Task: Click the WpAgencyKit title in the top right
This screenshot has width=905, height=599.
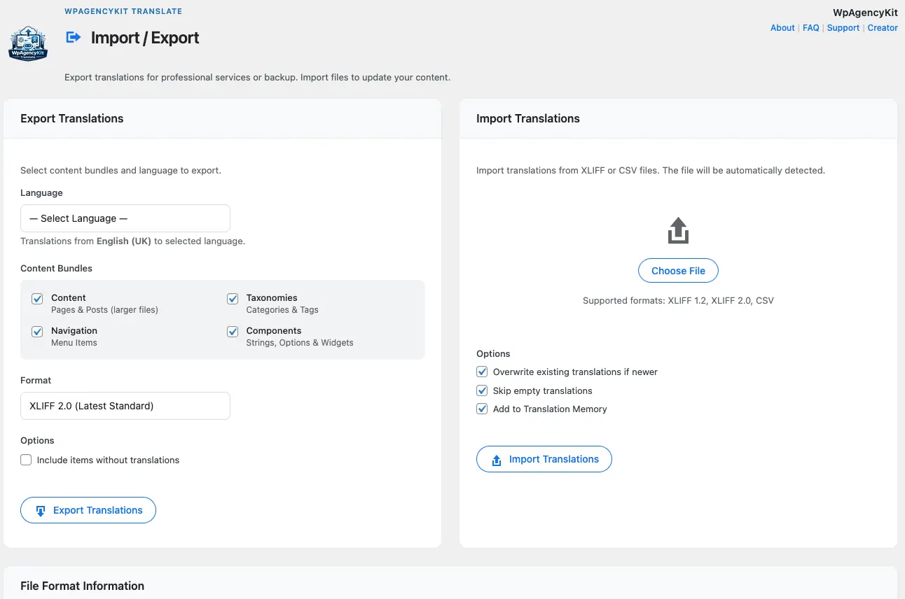Action: [865, 13]
